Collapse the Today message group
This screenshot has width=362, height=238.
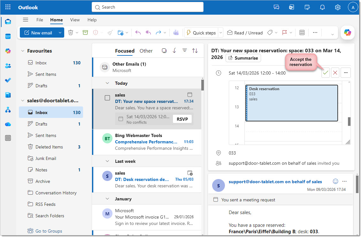coord(107,83)
